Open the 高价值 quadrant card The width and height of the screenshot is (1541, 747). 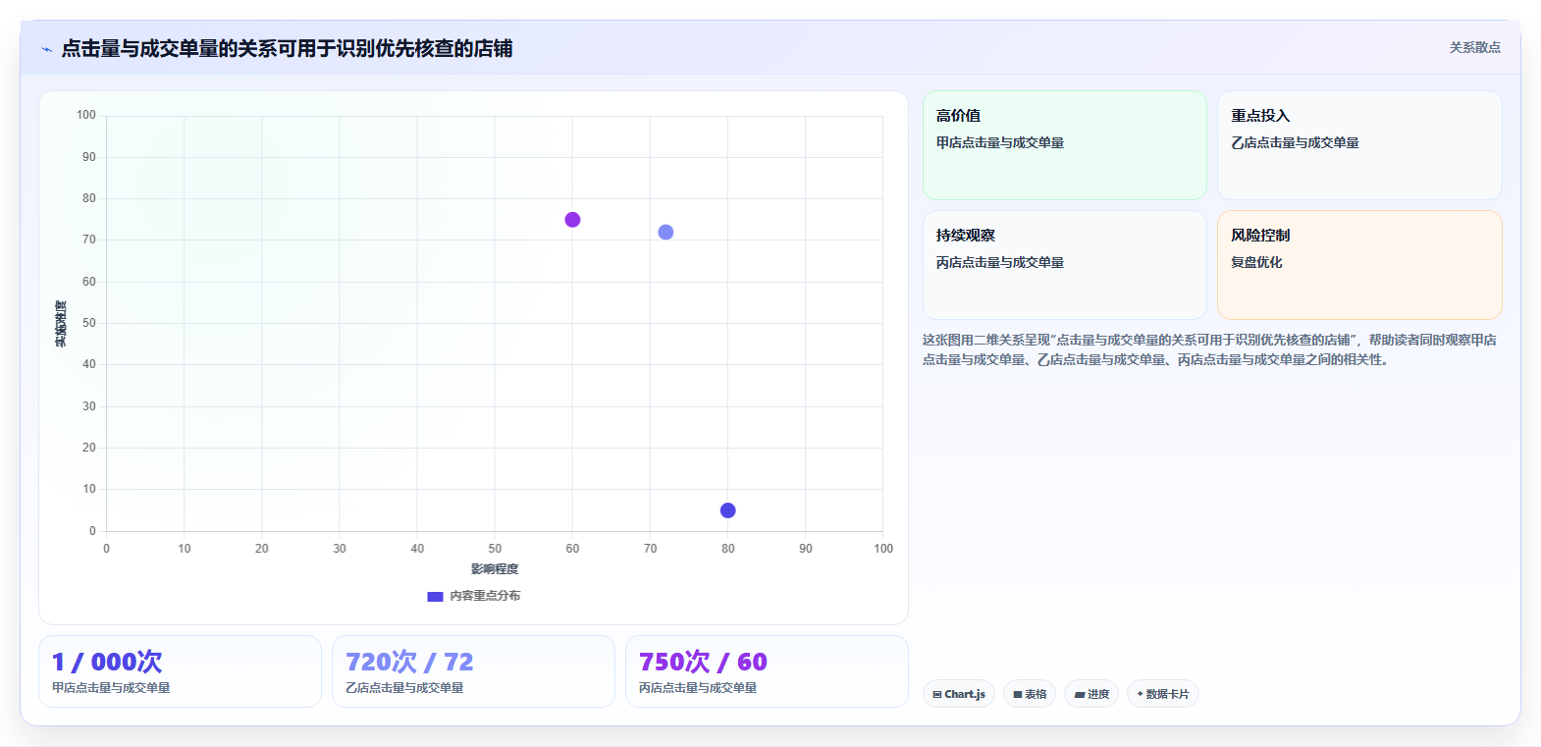coord(1065,145)
